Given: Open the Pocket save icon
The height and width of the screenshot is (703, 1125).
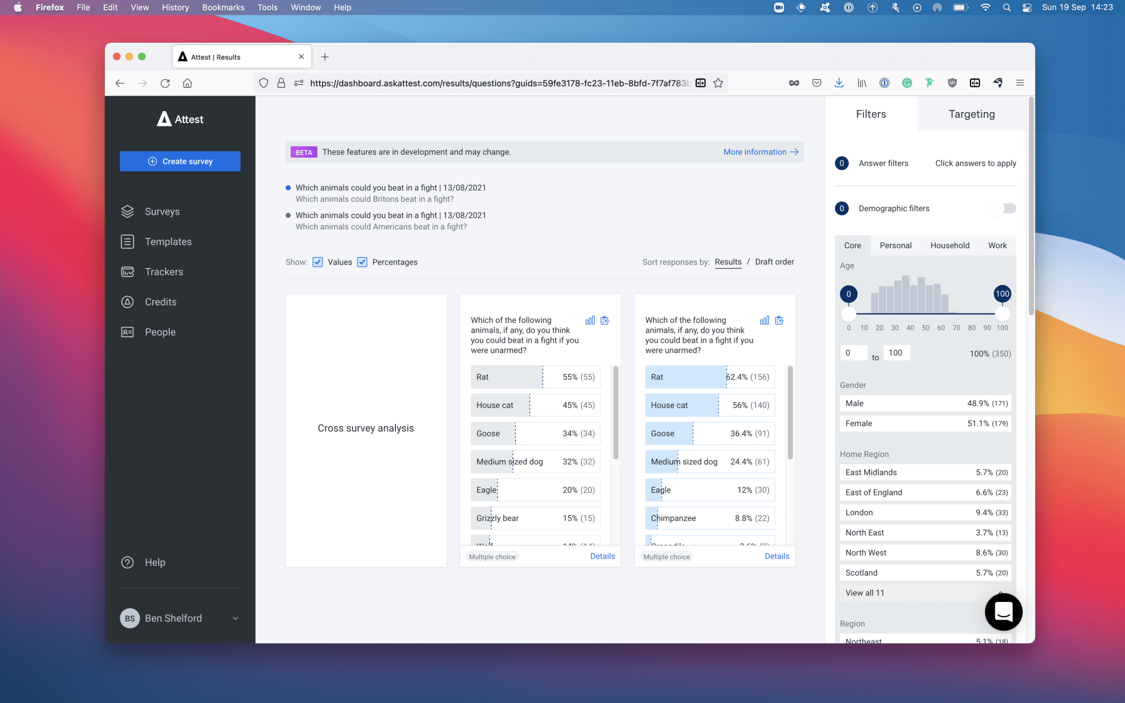Looking at the screenshot, I should [x=817, y=83].
